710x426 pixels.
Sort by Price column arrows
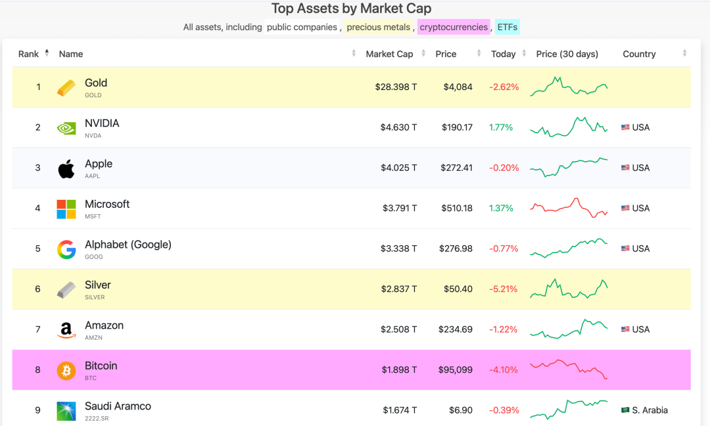(x=479, y=53)
